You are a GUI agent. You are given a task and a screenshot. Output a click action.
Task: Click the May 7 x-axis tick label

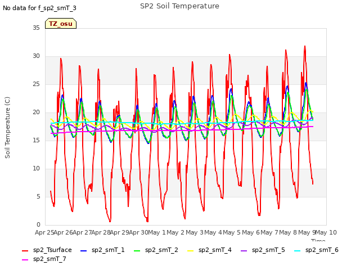(269, 232)
